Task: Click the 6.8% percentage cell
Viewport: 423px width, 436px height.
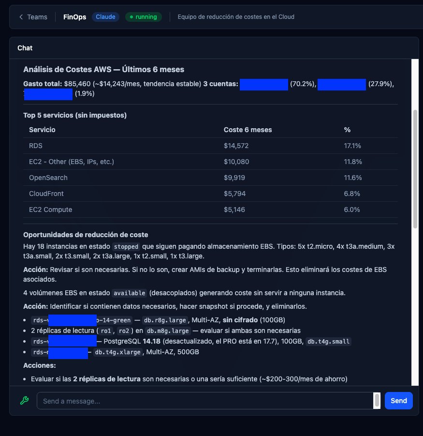Action: coord(352,194)
